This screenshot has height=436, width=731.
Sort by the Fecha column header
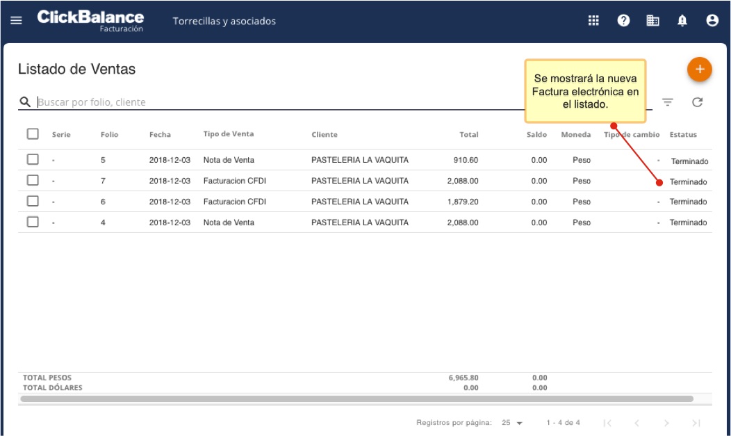[160, 135]
